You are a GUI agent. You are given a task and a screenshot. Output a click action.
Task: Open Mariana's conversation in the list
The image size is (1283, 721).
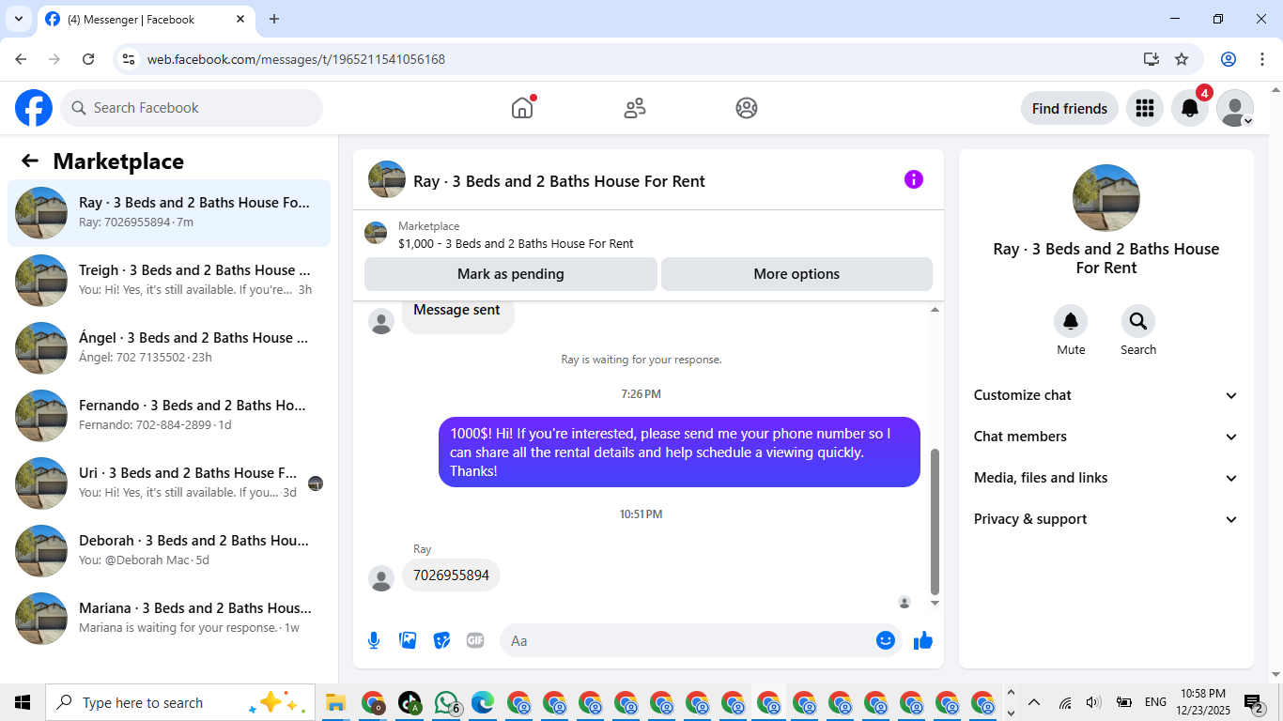[x=169, y=618]
